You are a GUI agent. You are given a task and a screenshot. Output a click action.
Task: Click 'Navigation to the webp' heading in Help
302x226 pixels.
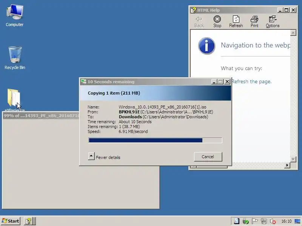click(256, 45)
